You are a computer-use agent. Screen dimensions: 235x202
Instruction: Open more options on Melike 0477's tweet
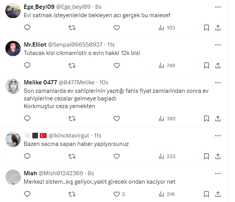pos(218,82)
